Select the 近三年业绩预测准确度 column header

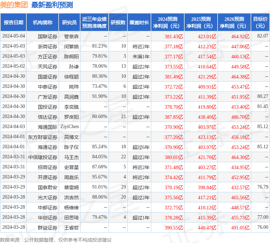point(94,22)
